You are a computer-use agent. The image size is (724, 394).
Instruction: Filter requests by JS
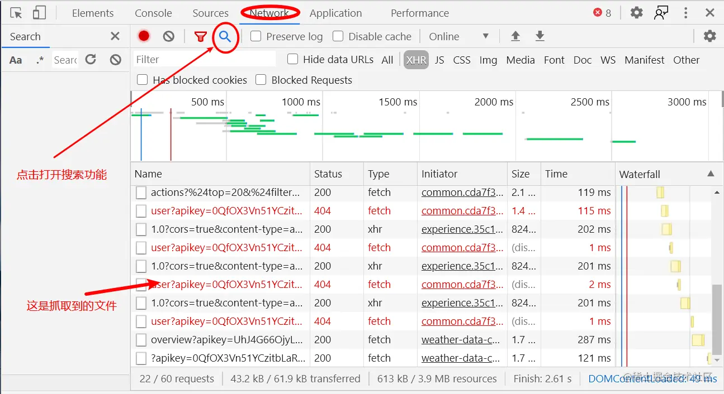[x=439, y=60]
